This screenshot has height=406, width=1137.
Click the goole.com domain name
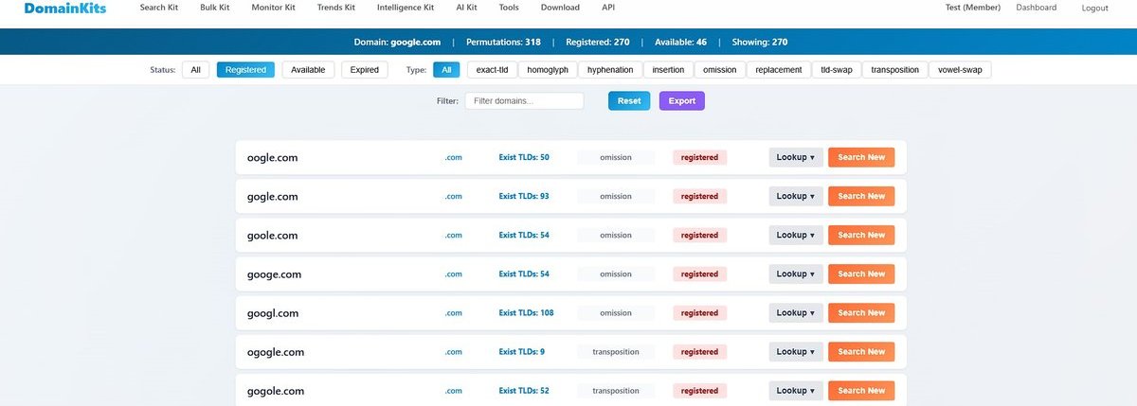(x=272, y=235)
